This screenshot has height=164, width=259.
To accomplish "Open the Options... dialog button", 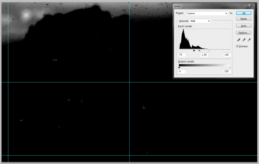I will [244, 33].
